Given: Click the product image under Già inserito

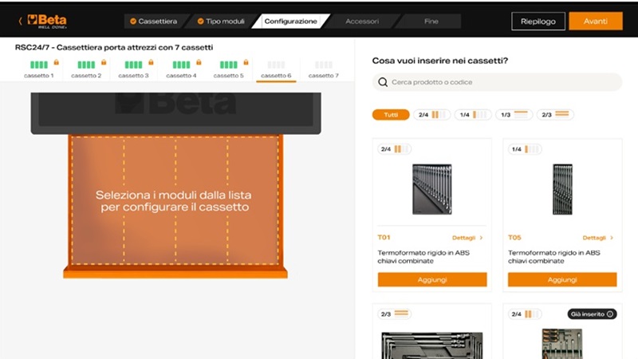Looking at the screenshot, I should [562, 344].
